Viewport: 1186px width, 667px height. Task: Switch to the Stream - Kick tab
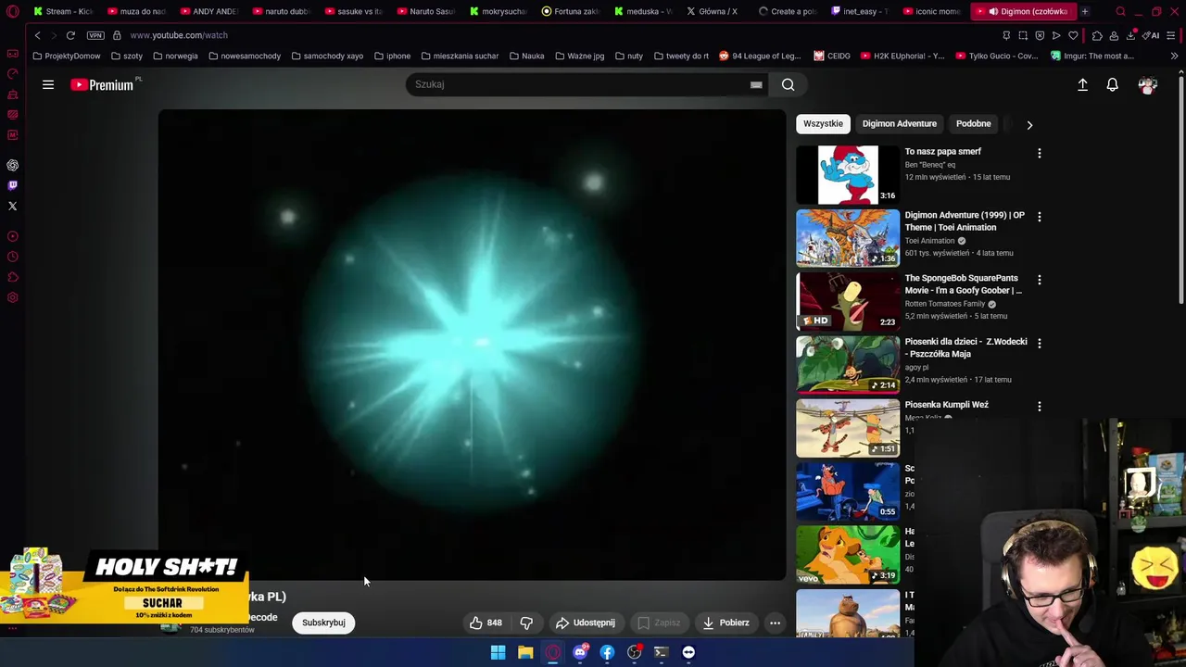[63, 11]
